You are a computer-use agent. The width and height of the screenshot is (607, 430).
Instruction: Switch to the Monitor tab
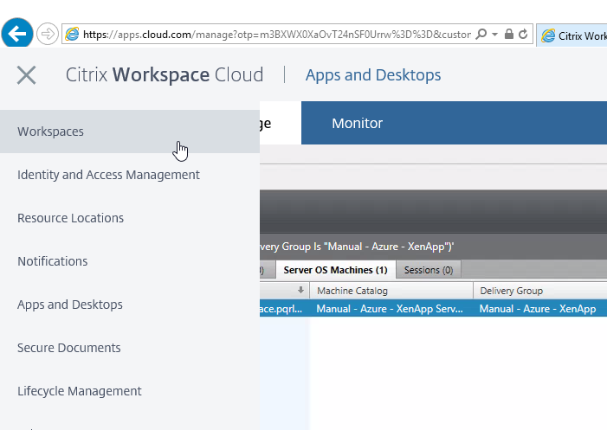point(357,123)
